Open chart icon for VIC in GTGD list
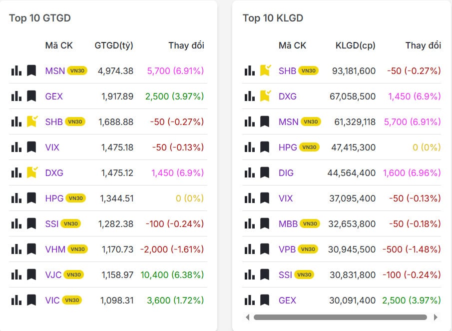The height and width of the screenshot is (331, 452). coord(16,300)
